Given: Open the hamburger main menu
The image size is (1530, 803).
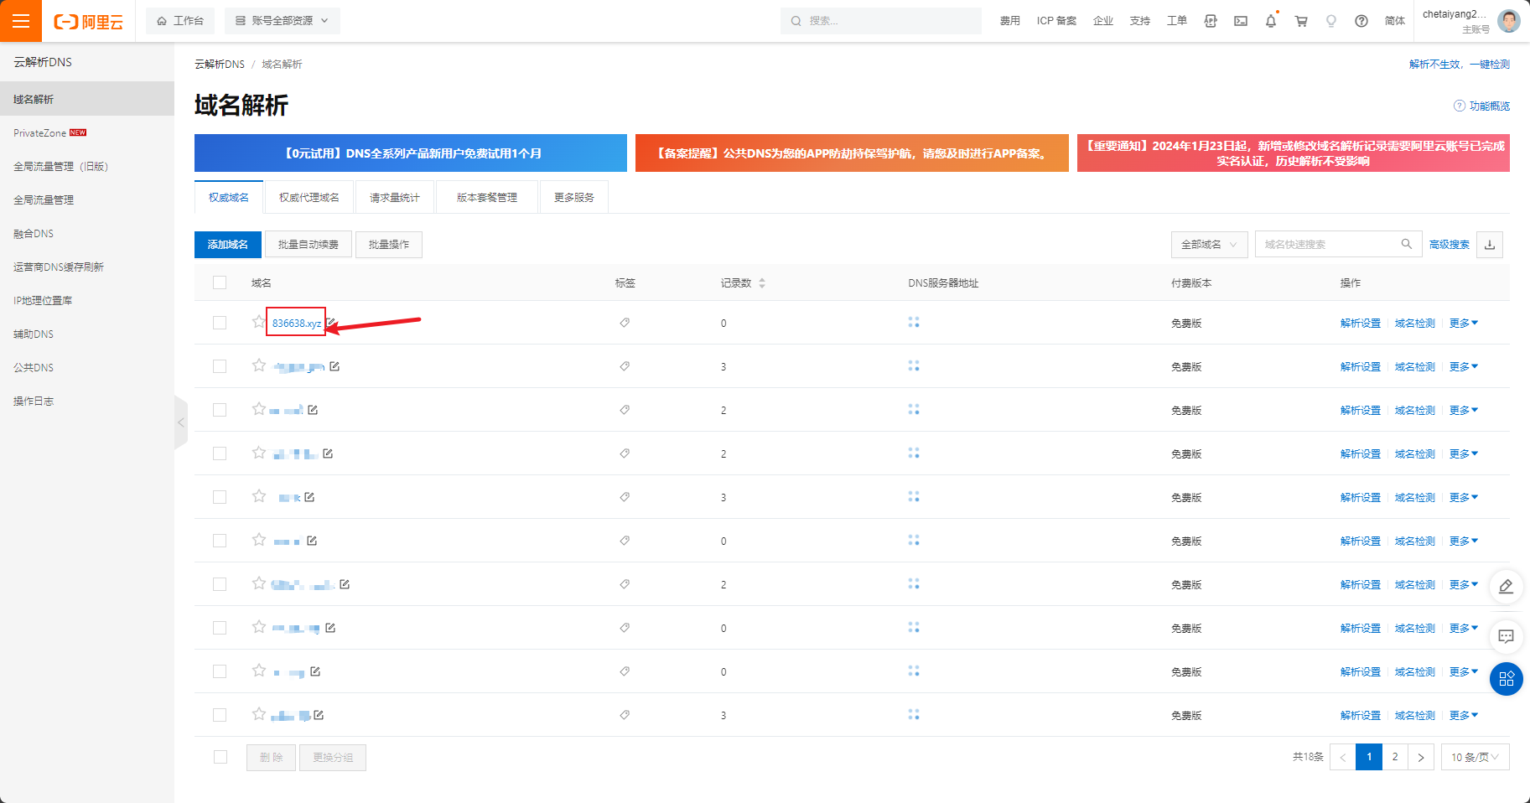Looking at the screenshot, I should coord(21,21).
